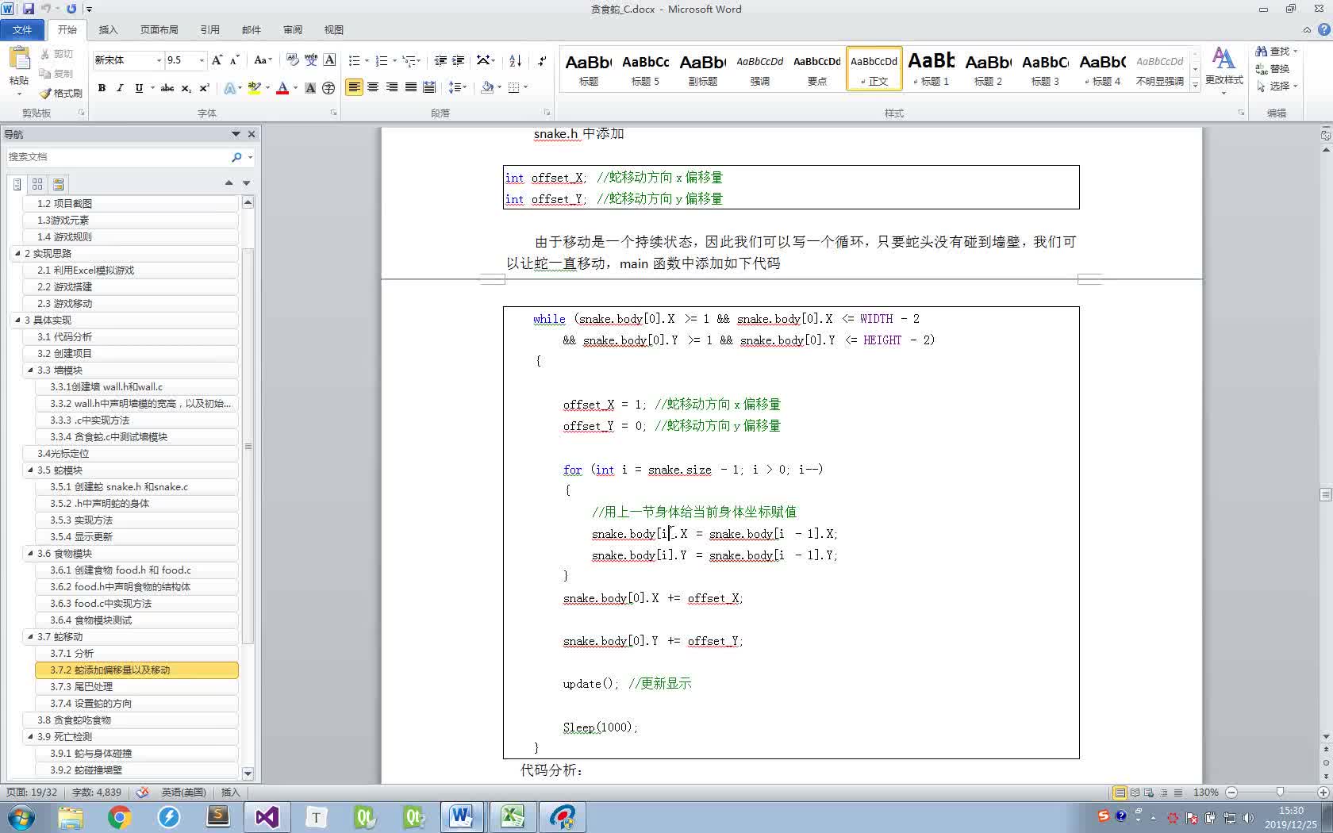Sort paragraph text A to Z
The height and width of the screenshot is (833, 1333).
[515, 60]
